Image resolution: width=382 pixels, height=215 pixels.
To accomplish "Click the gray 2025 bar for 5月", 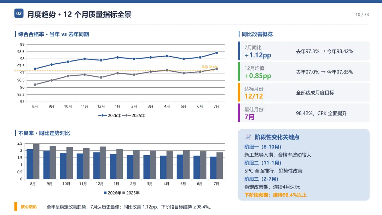I will 186,164.
